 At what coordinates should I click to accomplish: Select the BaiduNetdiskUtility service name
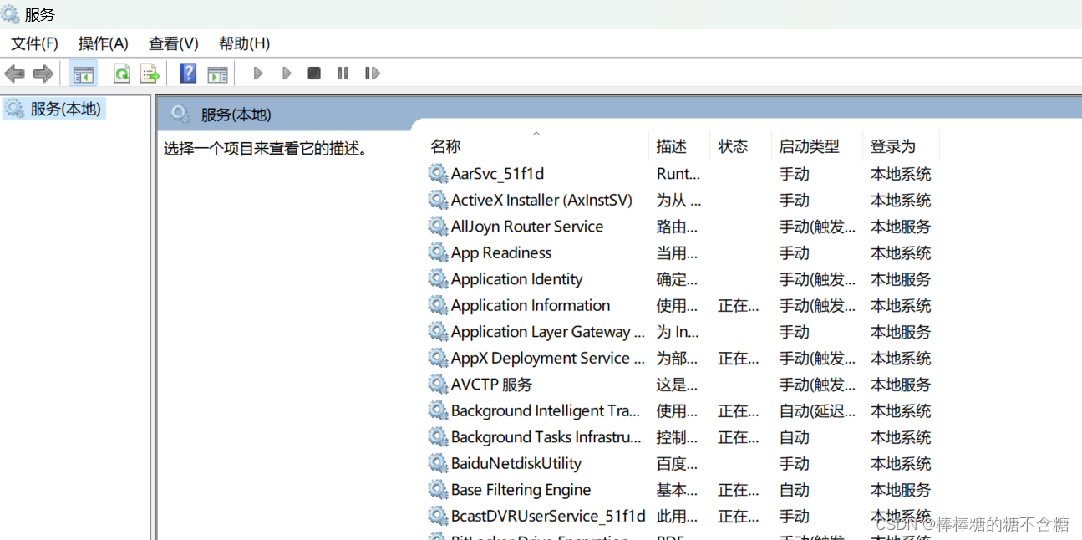tap(516, 463)
